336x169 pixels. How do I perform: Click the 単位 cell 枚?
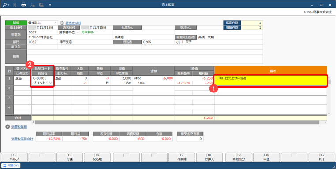(x=100, y=83)
